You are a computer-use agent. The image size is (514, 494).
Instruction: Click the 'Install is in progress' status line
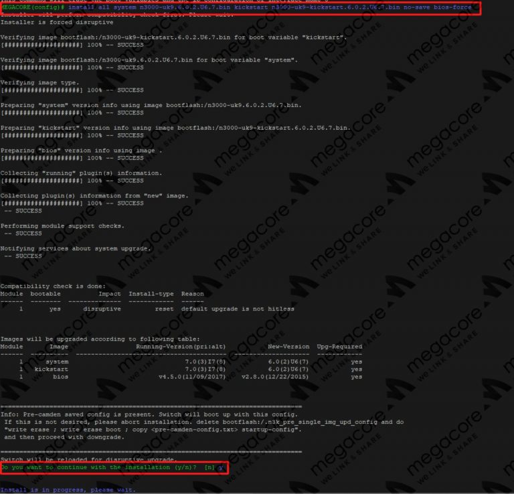coord(67,490)
